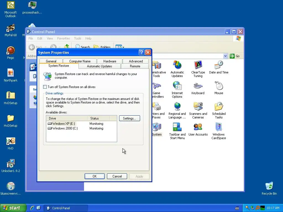This screenshot has height=212, width=283.
Task: Close the System Properties dialog
Action: click(x=148, y=52)
